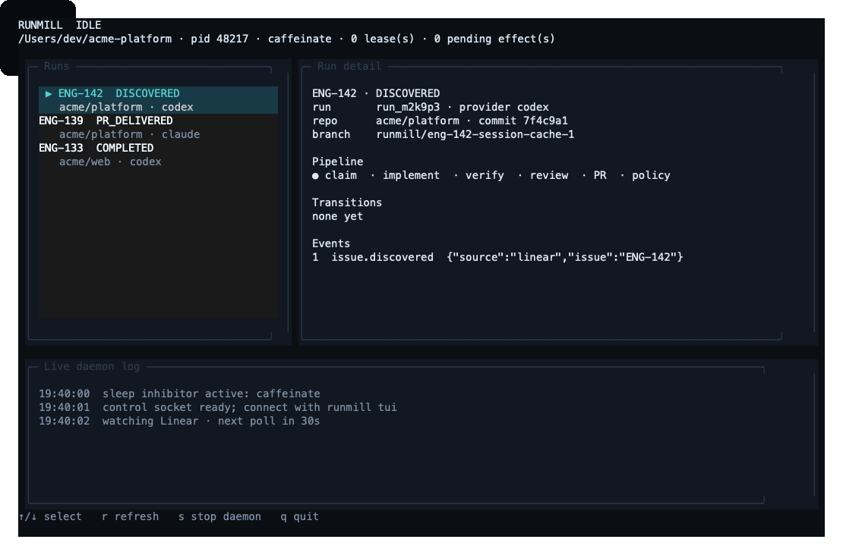Click the '↑/↓ select' shortcut hint
The height and width of the screenshot is (555, 843).
pyautogui.click(x=50, y=516)
